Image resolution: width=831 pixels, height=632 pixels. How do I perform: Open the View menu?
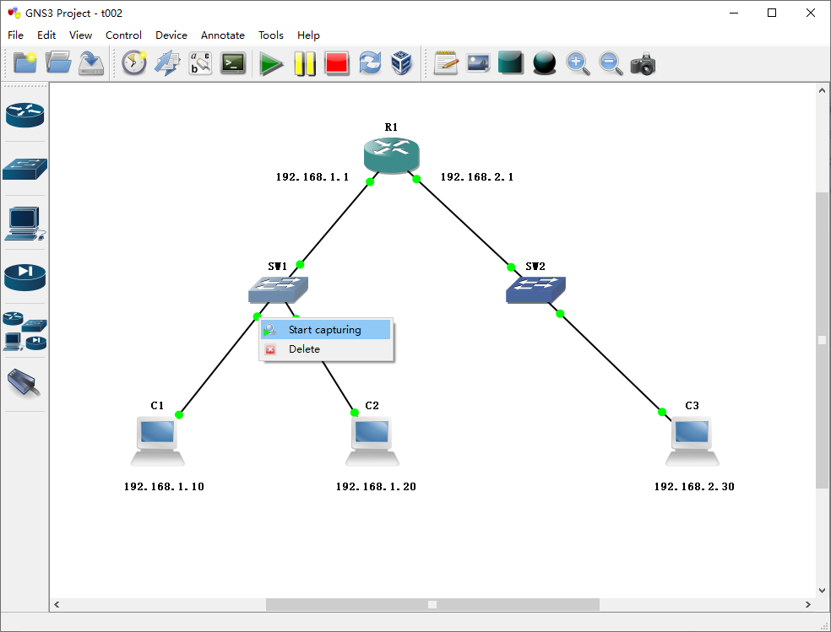point(80,35)
